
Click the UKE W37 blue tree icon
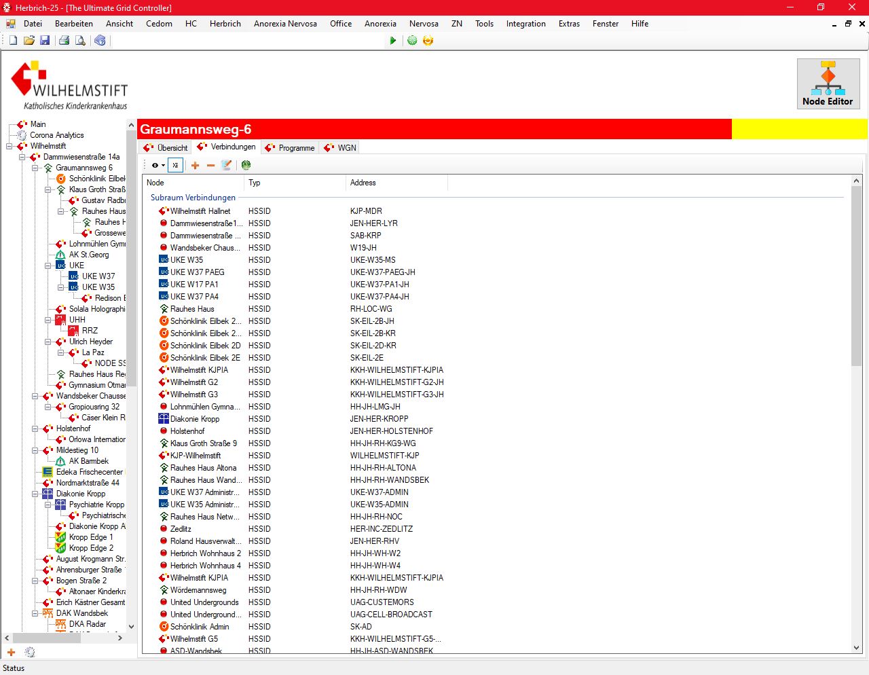[x=74, y=276]
